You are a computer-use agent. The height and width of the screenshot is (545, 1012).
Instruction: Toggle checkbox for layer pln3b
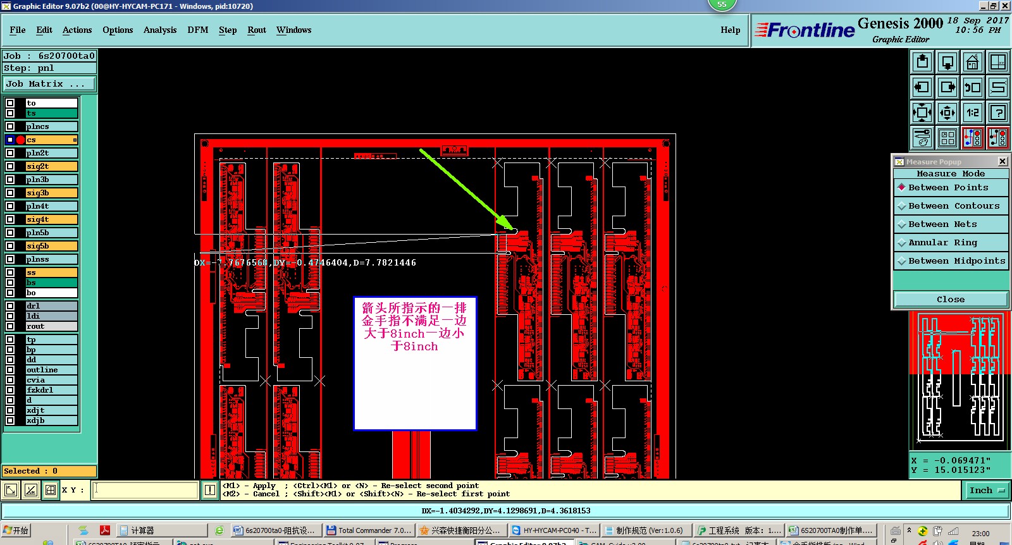10,180
